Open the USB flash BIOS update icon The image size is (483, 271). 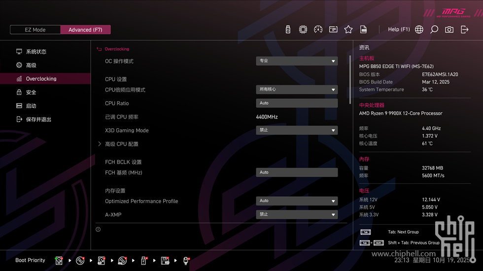[x=288, y=30]
